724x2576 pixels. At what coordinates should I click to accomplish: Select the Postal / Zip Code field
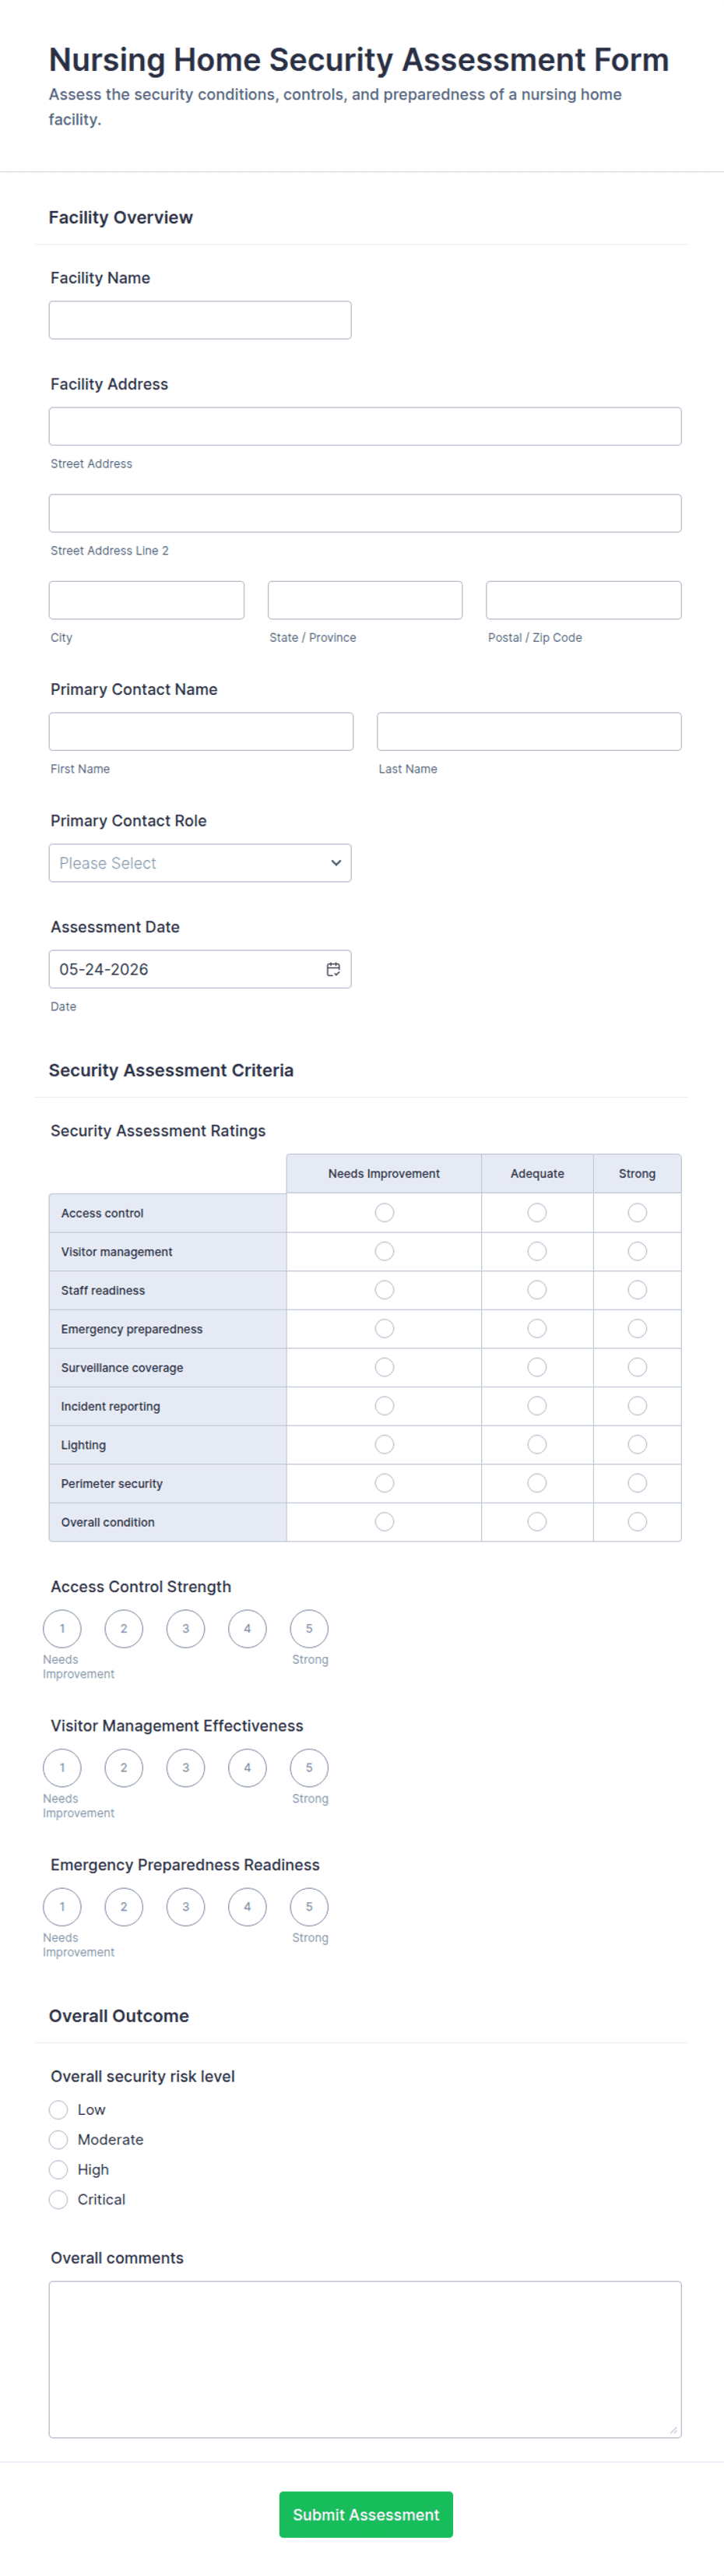[584, 600]
